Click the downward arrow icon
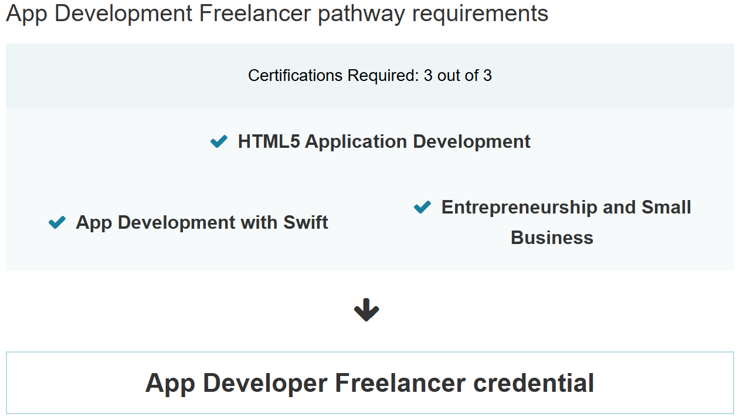Screen dimensions: 740x420 [366, 310]
